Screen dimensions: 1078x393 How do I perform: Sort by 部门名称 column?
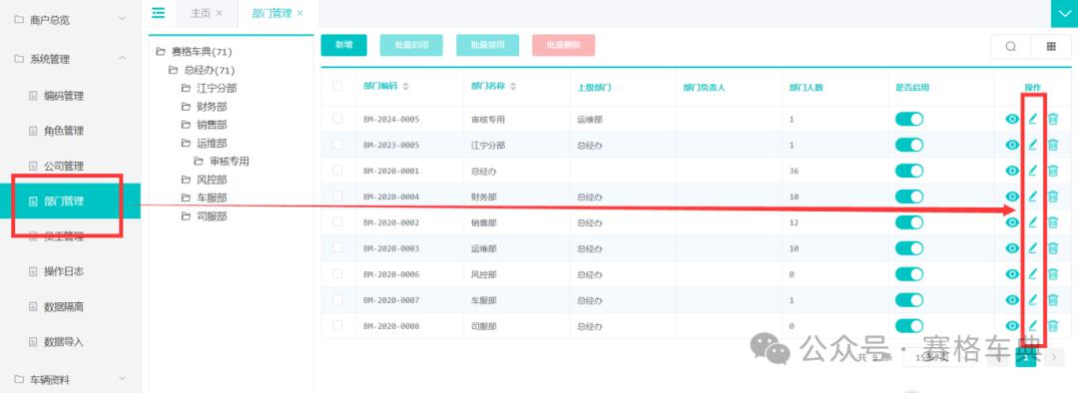513,87
